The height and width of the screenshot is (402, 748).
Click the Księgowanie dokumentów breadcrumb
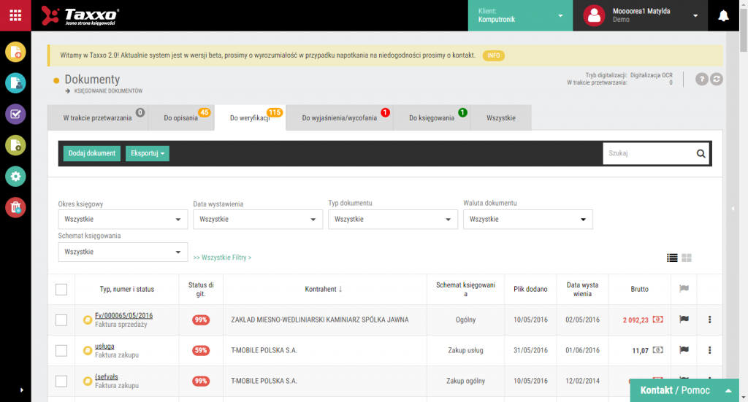pos(108,91)
